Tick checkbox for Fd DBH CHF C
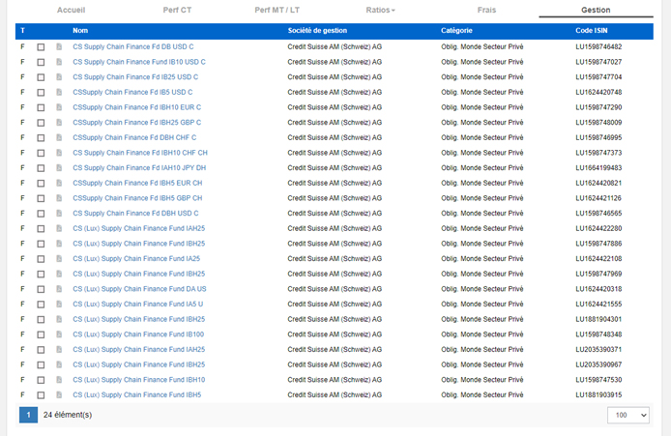This screenshot has height=436, width=671. pyautogui.click(x=41, y=138)
